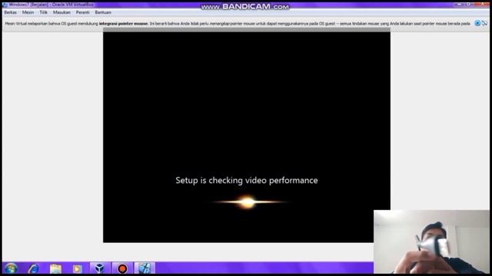Click the bold 'integrasi pointer mouse' text
Screen dimensions: 492x276
click(123, 24)
